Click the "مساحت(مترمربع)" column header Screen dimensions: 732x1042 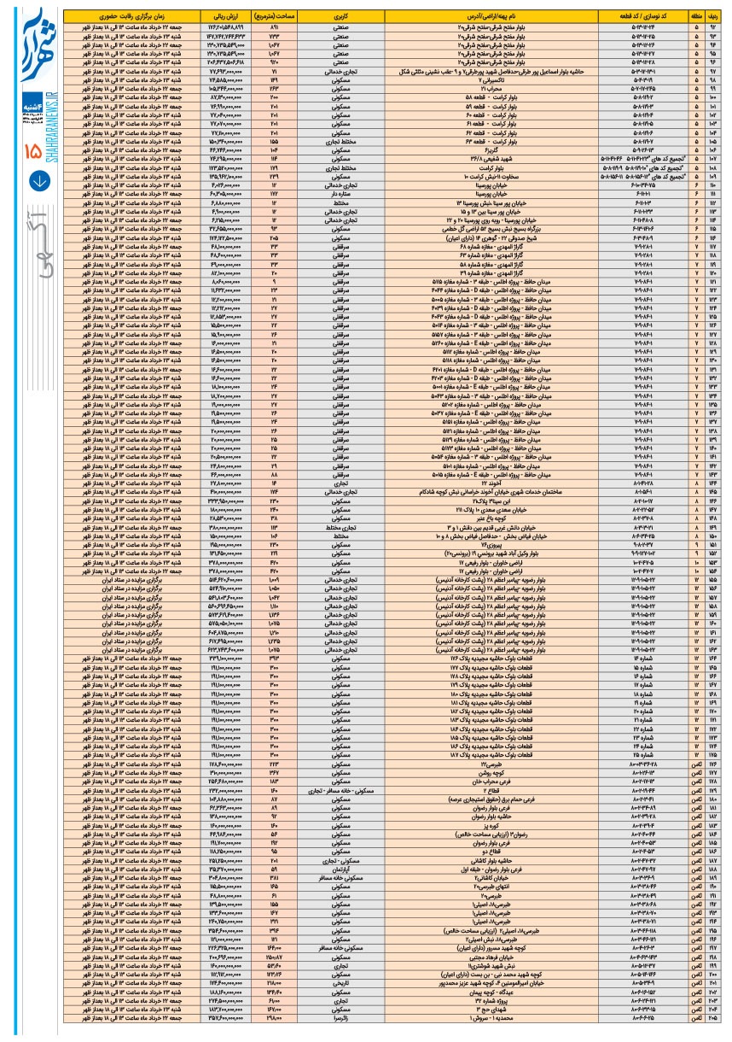(x=275, y=16)
